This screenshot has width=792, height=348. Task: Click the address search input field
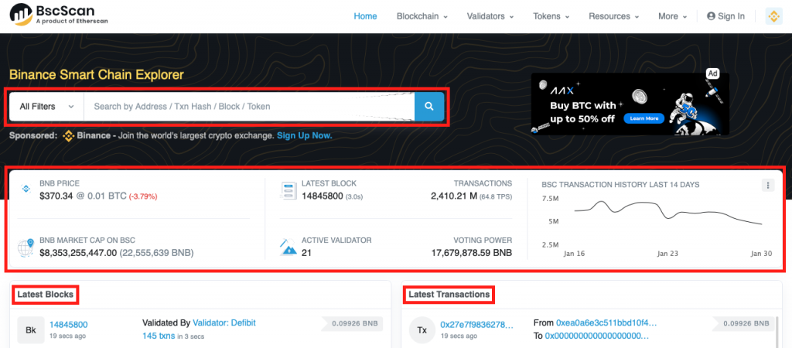(247, 107)
